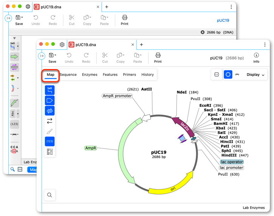Switch to the Map tab
Viewport: 274px width, 216px height.
click(x=51, y=75)
